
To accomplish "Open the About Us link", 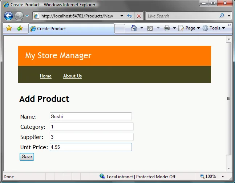I will (x=72, y=76).
